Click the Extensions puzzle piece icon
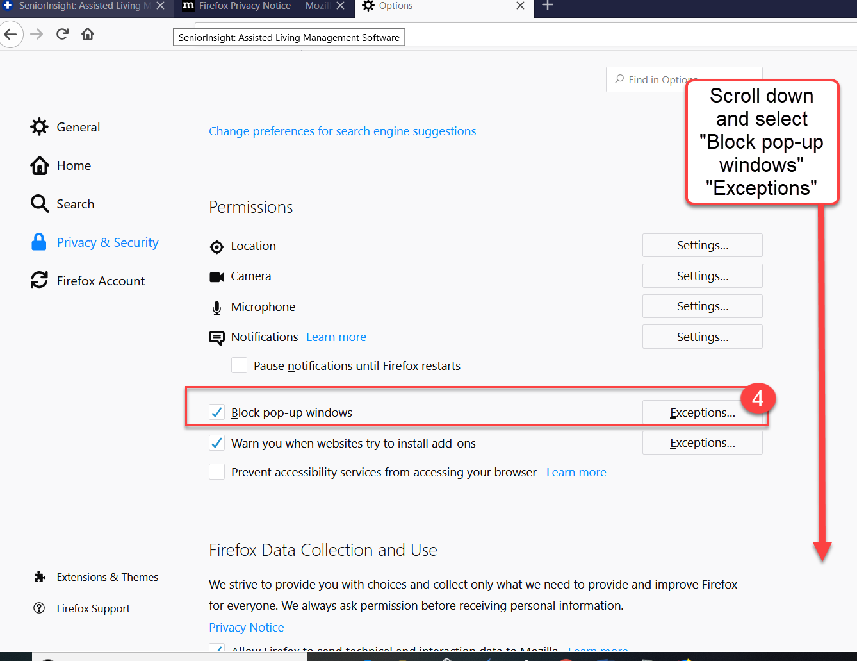The image size is (857, 661). click(x=39, y=577)
